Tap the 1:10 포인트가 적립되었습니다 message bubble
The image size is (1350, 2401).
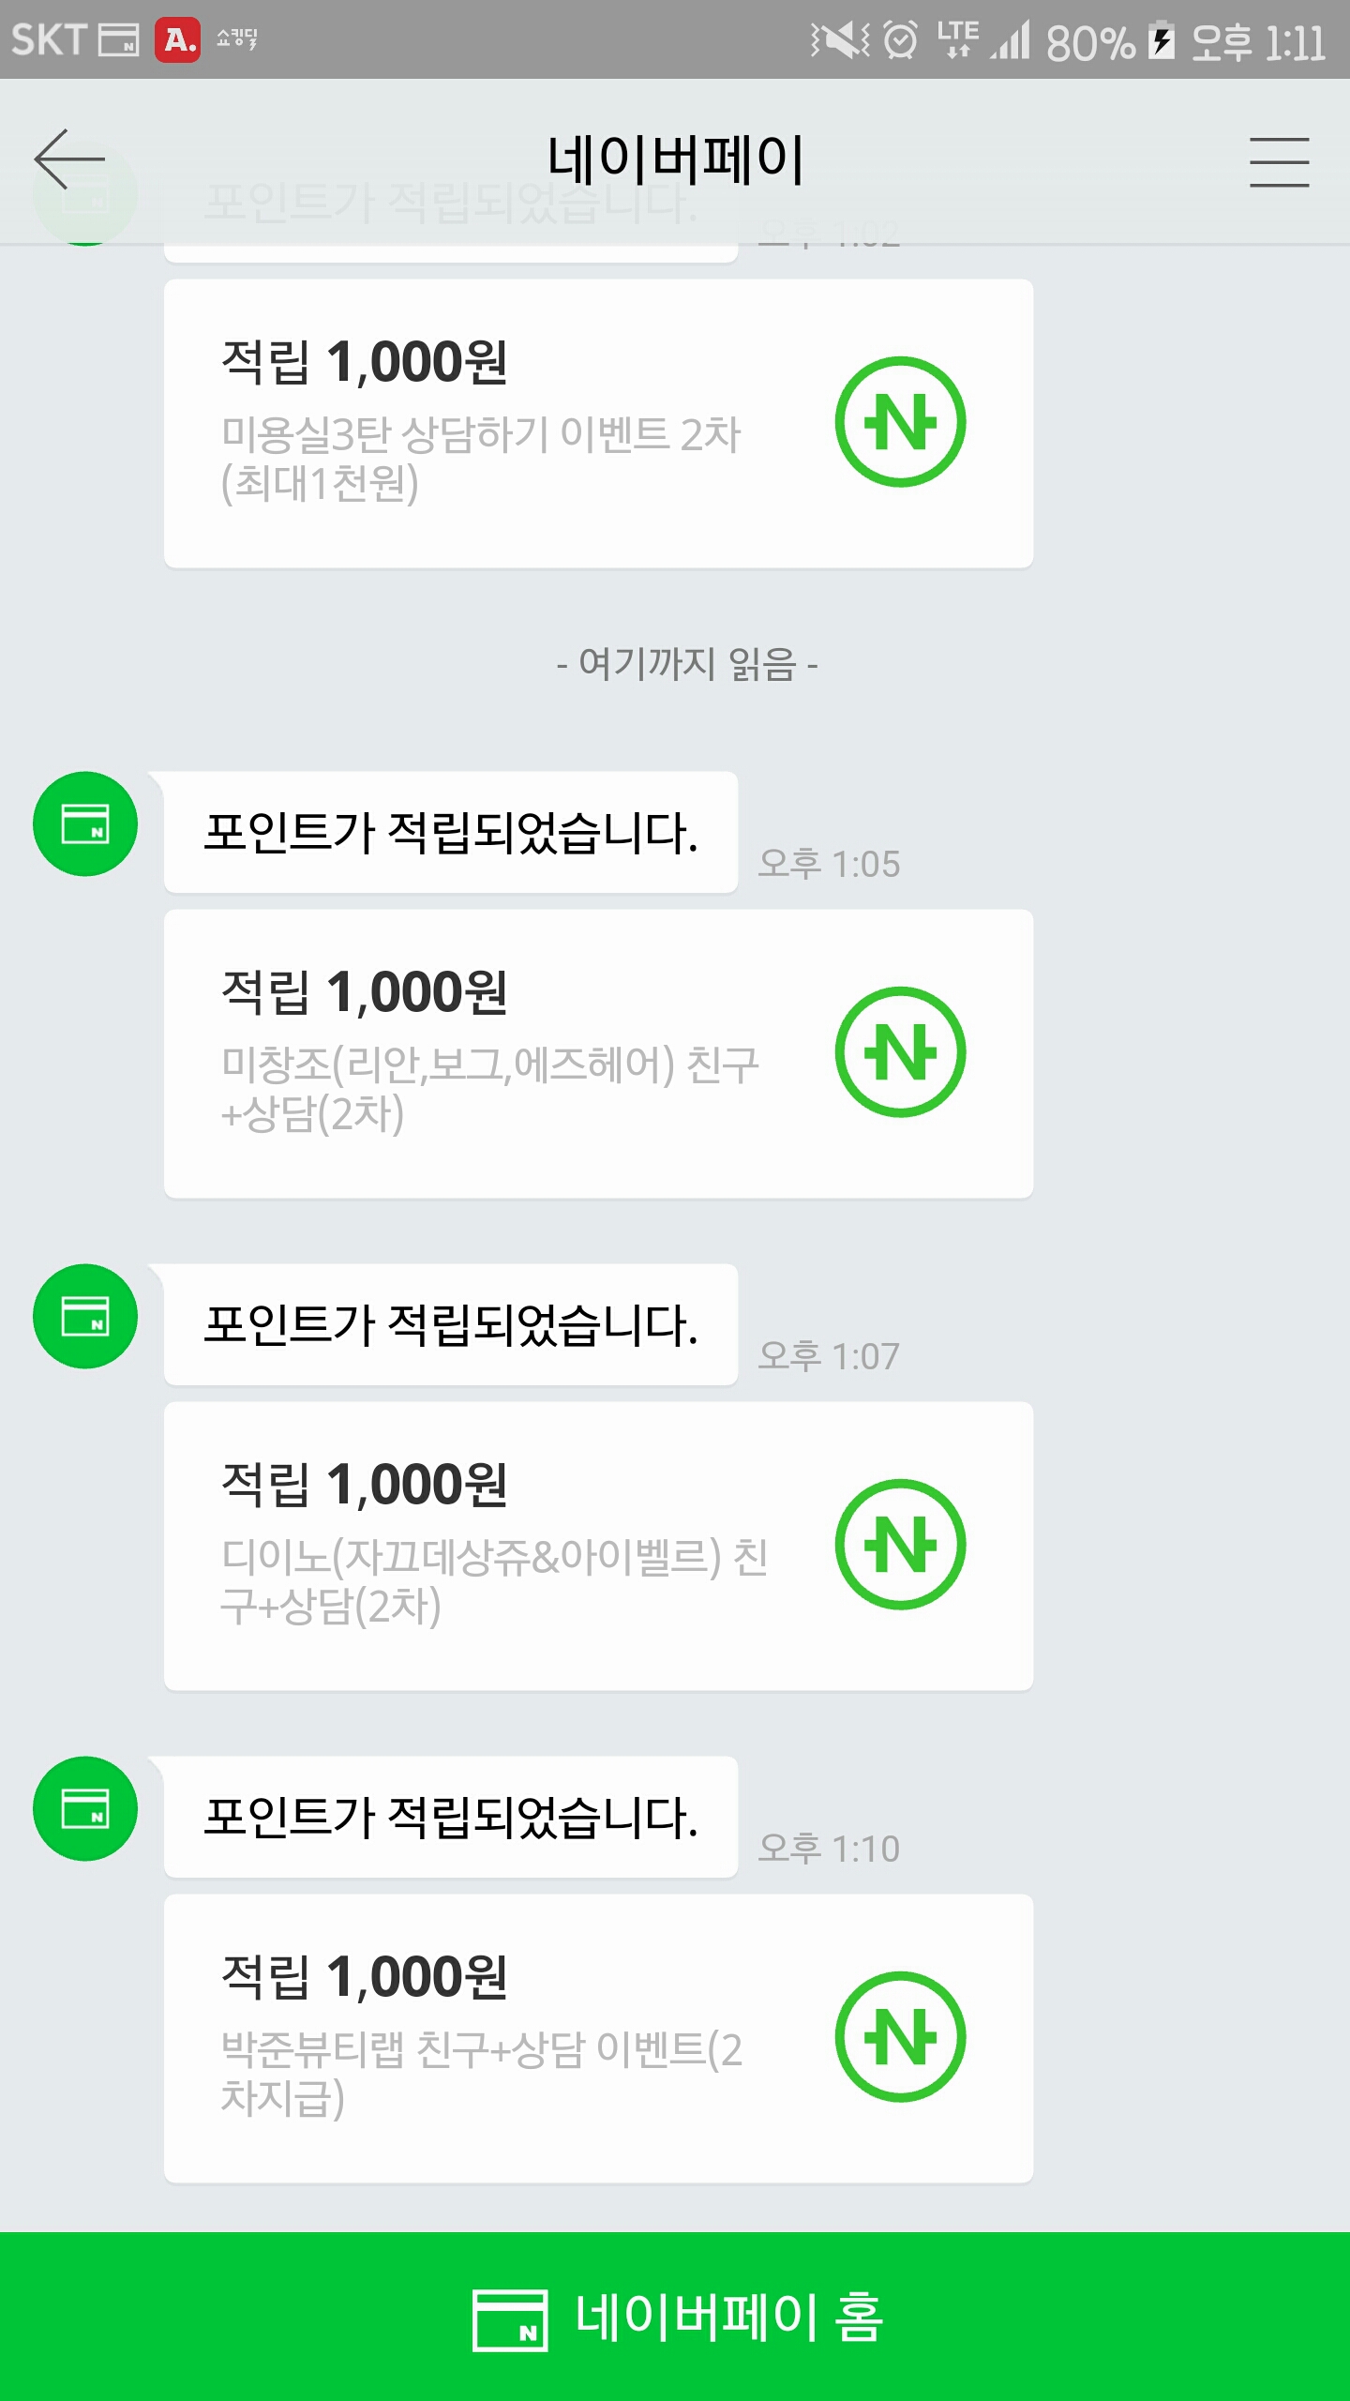click(451, 1817)
